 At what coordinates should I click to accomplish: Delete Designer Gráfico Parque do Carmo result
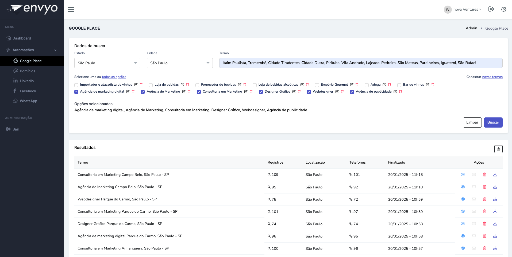(x=484, y=224)
